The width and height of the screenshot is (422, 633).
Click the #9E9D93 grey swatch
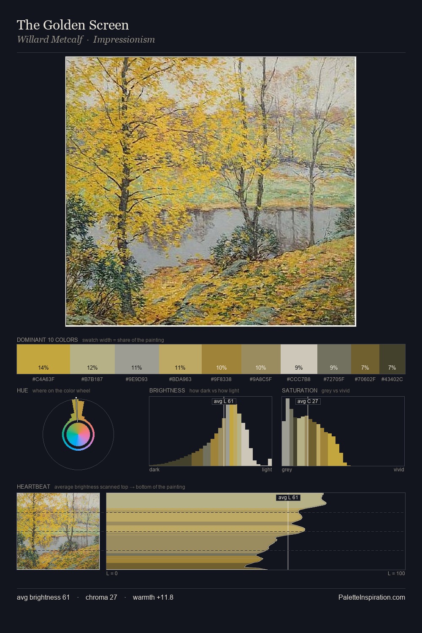(x=137, y=359)
